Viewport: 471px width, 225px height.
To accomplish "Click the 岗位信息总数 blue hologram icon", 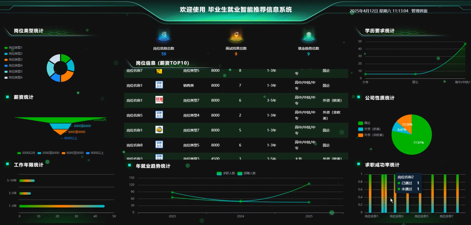I will 164,36.
